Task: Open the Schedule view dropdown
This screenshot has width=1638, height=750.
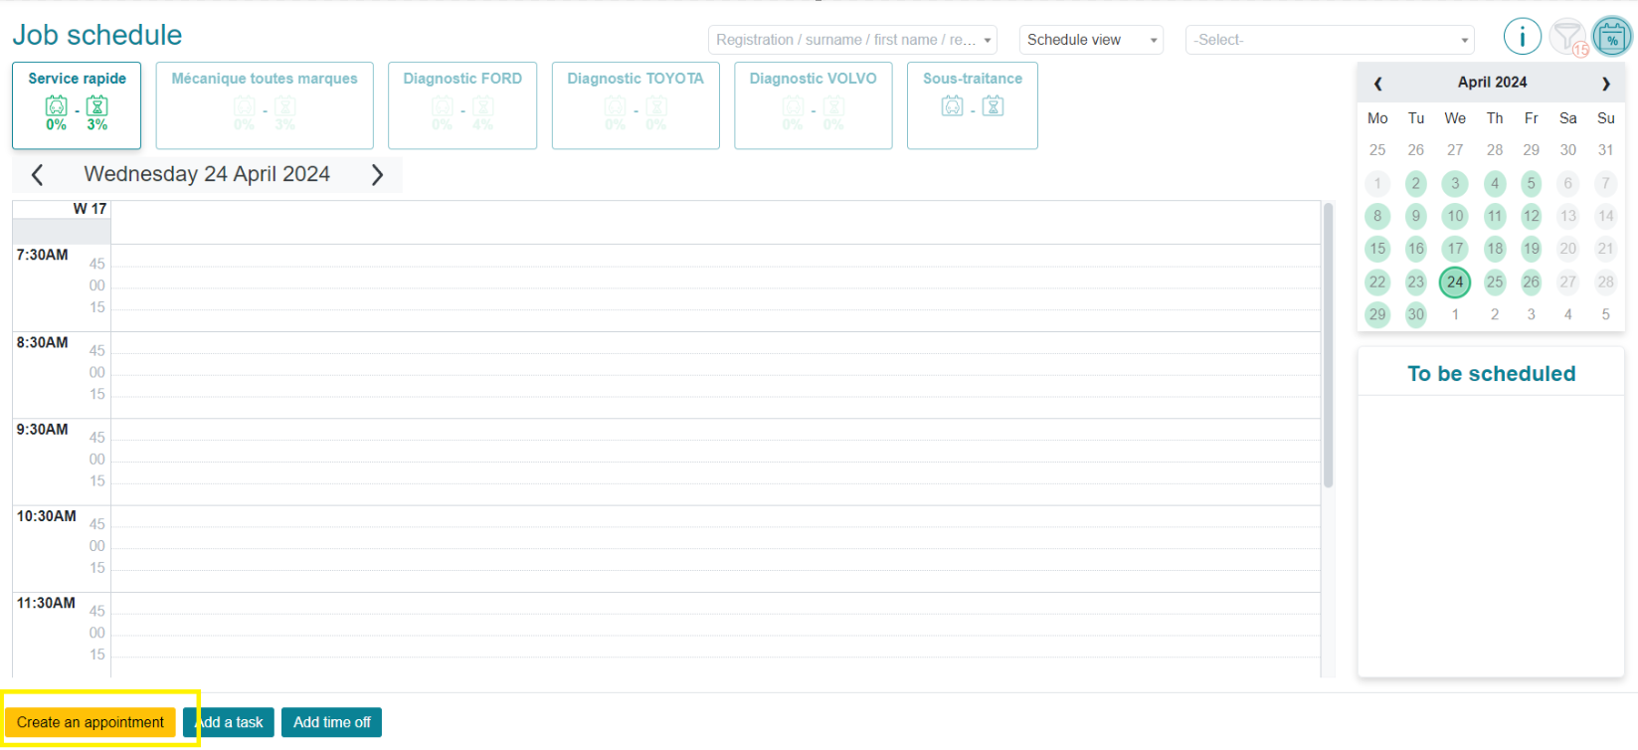Action: pos(1091,40)
